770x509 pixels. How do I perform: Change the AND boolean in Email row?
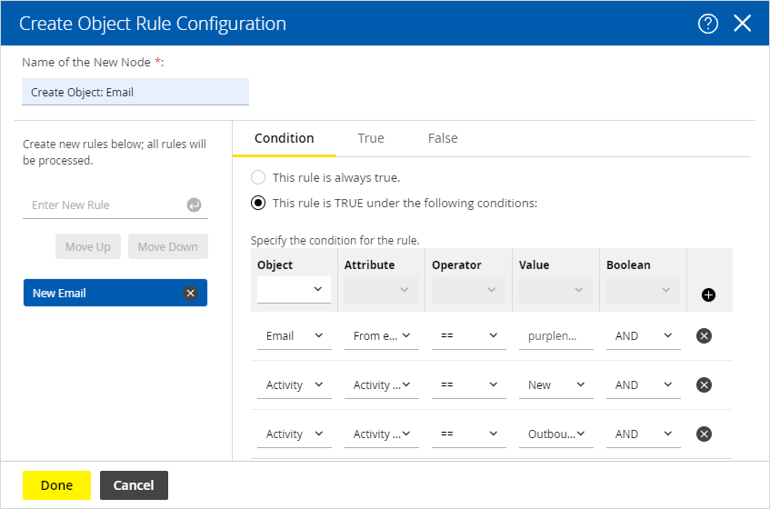click(644, 336)
